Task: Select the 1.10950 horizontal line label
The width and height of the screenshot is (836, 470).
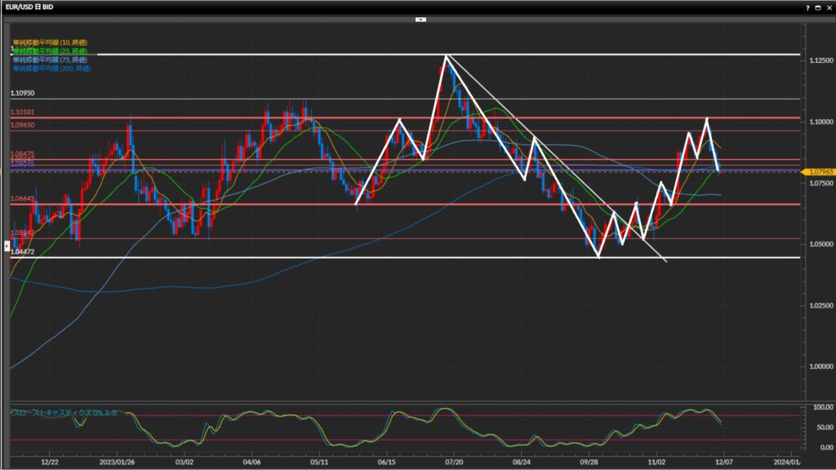Action: [x=22, y=94]
